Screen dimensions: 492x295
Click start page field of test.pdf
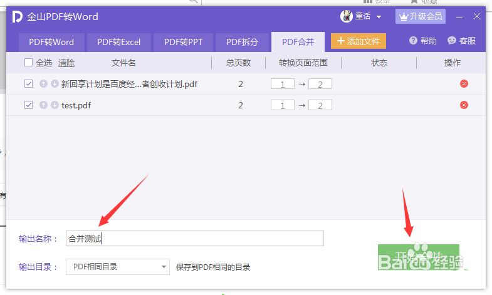pyautogui.click(x=283, y=105)
